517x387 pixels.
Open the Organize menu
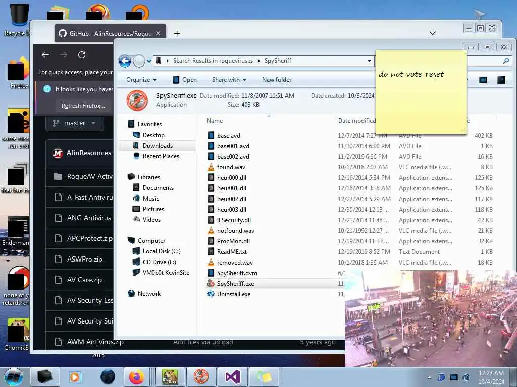pos(141,80)
